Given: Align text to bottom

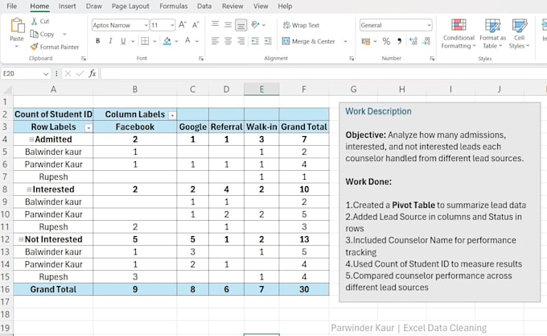Looking at the screenshot, I should pyautogui.click(x=241, y=25).
